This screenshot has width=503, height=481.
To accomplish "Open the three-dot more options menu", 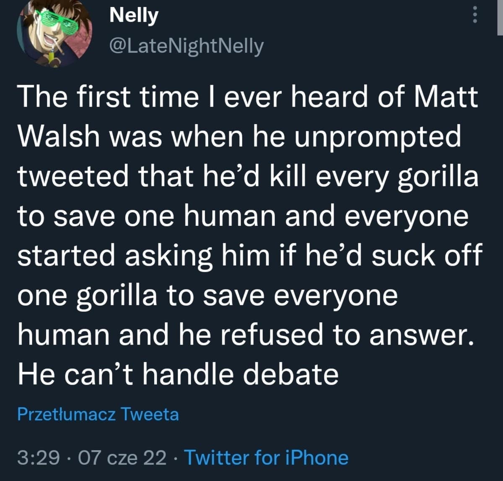I will click(474, 16).
